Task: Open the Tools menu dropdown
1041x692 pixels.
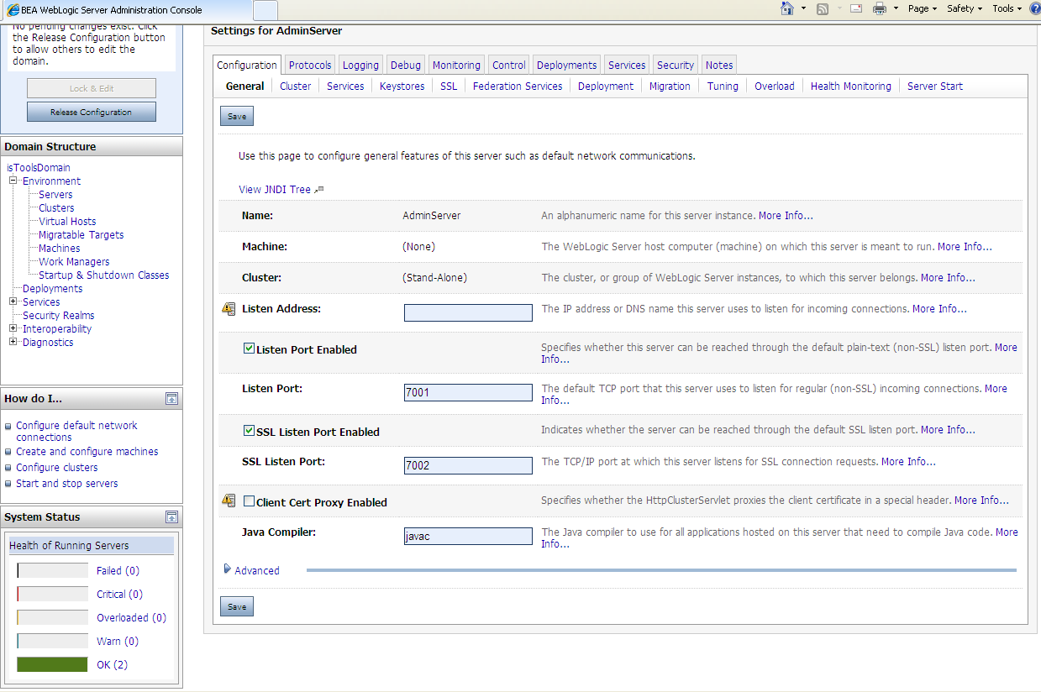Action: click(x=1007, y=8)
